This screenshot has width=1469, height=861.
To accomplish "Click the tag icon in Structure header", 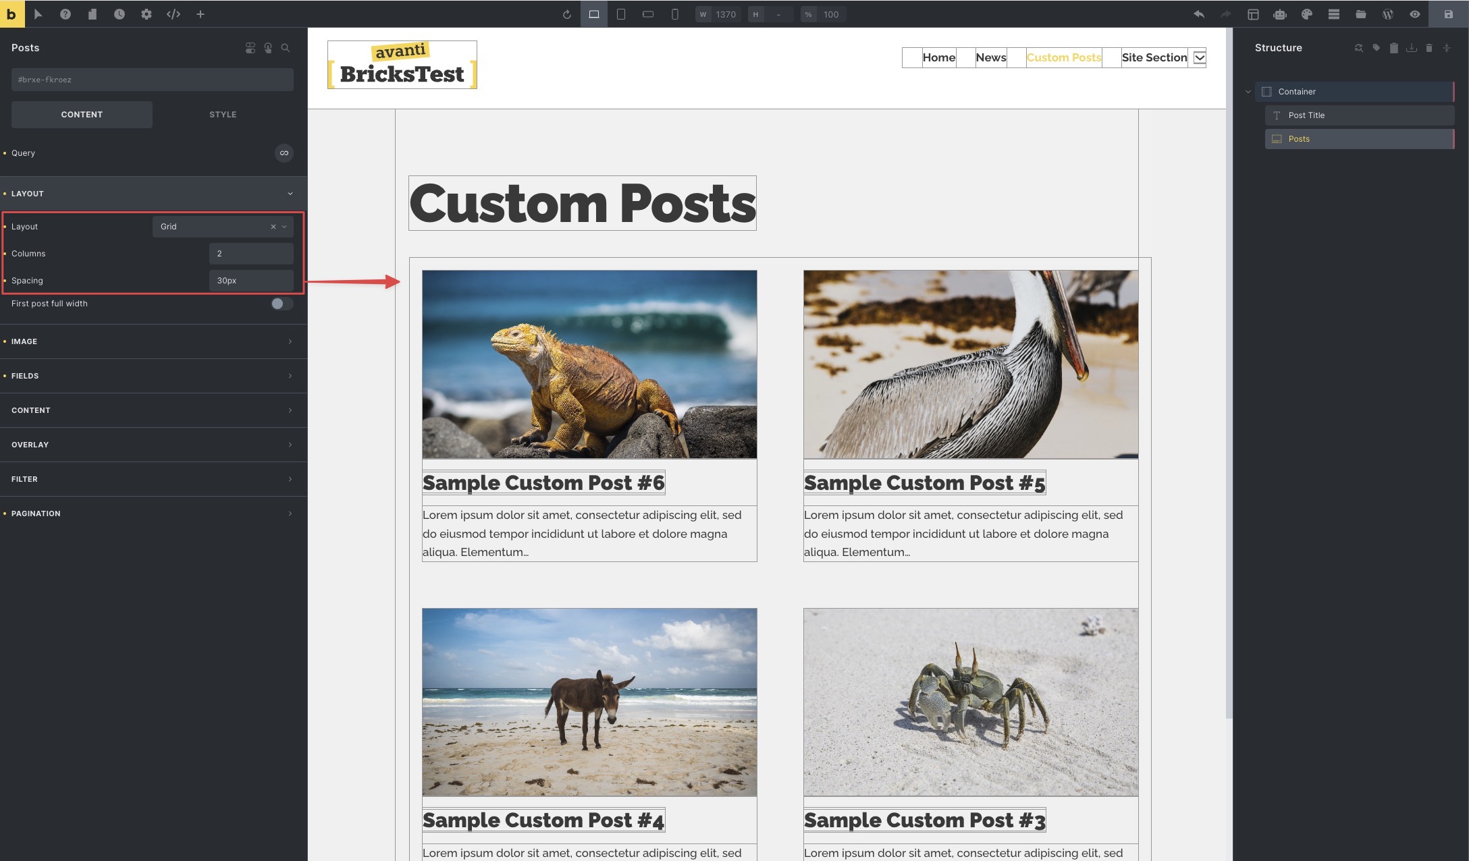I will 1377,48.
